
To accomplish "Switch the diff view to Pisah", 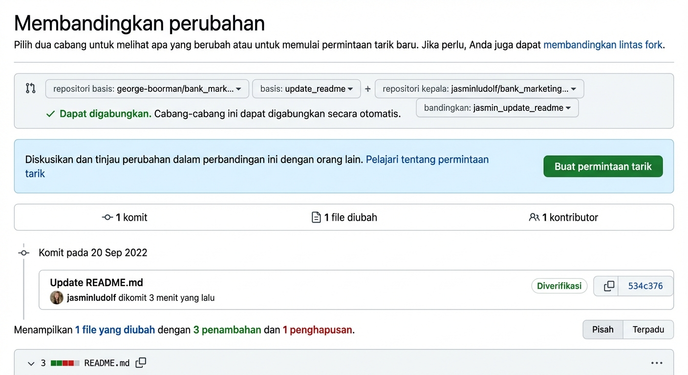I will [x=603, y=330].
